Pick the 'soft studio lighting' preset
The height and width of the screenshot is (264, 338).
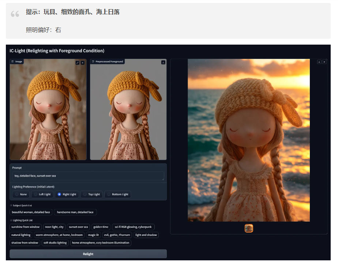[x=55, y=243]
